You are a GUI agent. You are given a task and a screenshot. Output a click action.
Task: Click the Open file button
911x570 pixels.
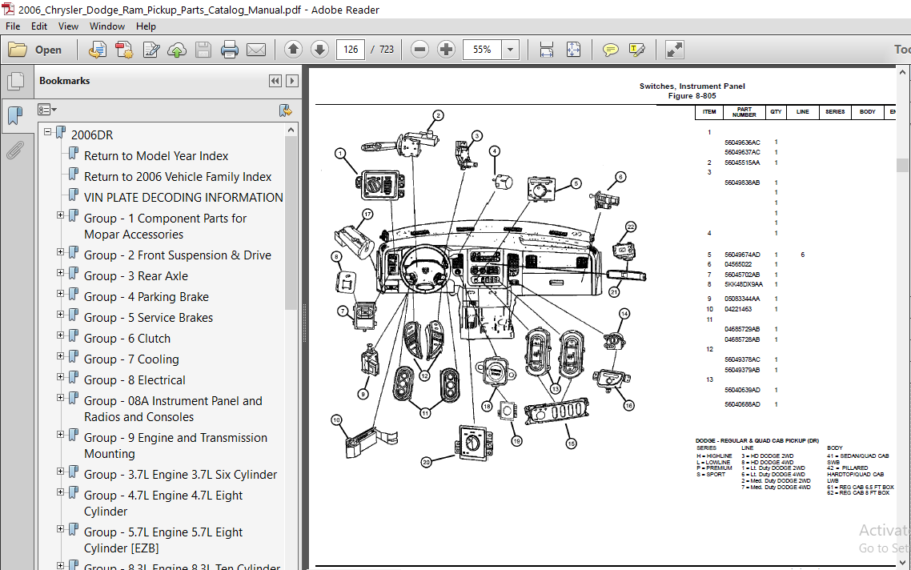coord(35,50)
